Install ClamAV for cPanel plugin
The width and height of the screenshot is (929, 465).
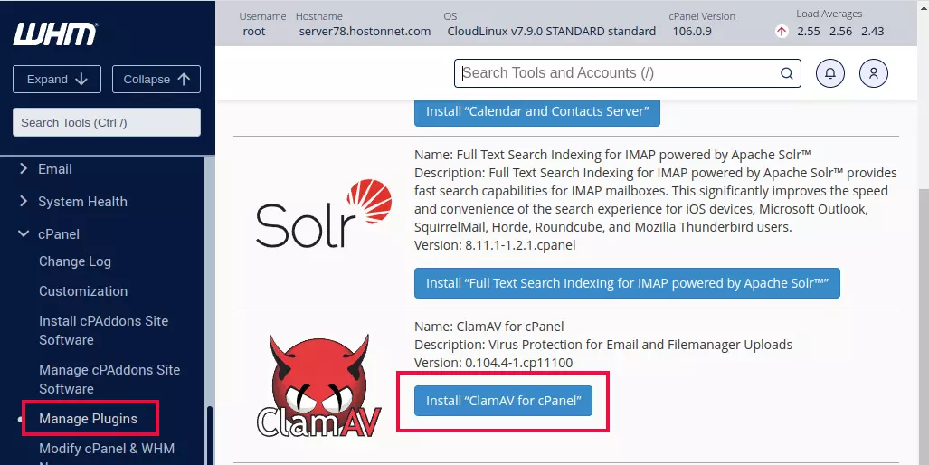pos(503,401)
